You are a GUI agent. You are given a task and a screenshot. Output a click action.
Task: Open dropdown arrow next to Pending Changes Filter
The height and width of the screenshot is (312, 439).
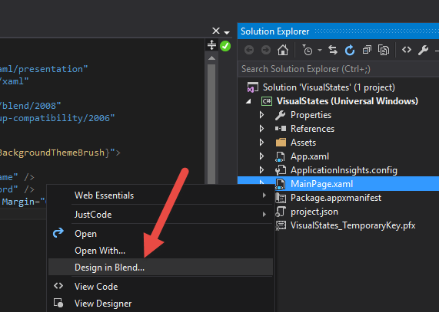(320, 51)
